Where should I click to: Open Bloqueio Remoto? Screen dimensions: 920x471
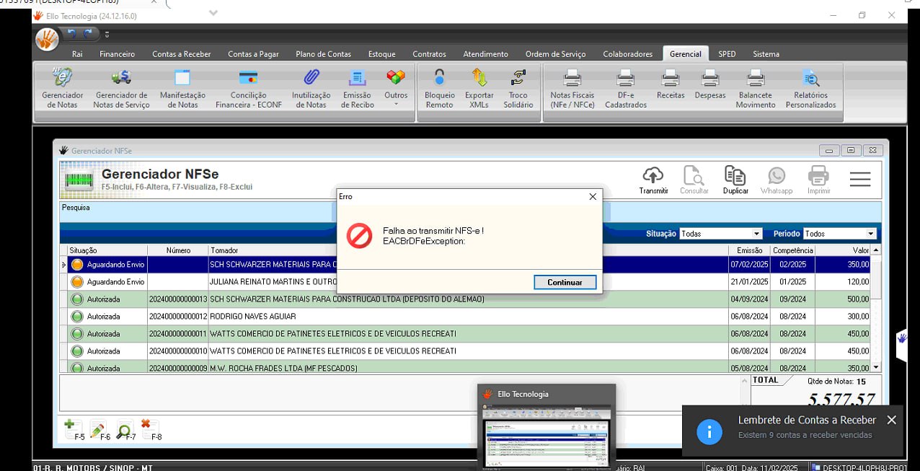point(440,89)
